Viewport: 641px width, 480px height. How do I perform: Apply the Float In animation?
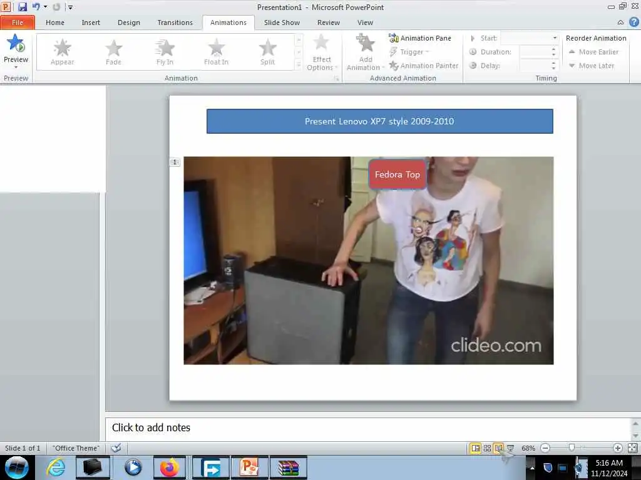[216, 52]
